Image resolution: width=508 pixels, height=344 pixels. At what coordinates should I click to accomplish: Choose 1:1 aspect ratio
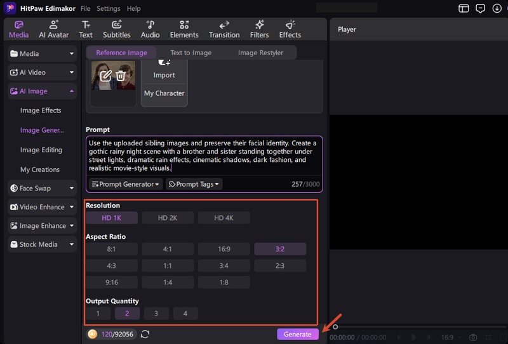168,266
